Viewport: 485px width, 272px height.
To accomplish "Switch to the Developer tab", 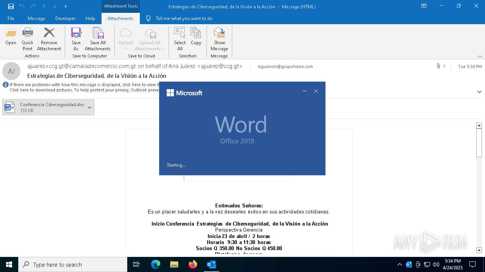I will tap(65, 19).
